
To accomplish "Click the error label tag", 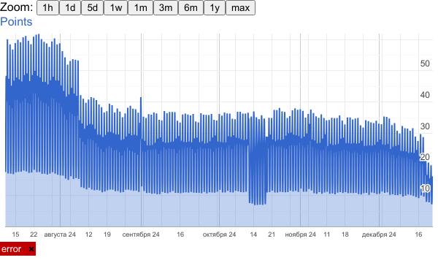I will coord(12,248).
